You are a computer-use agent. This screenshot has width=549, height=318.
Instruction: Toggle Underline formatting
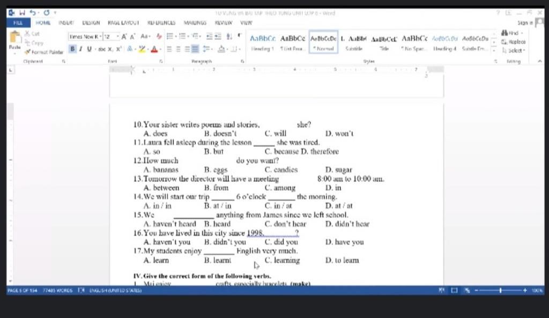[89, 49]
